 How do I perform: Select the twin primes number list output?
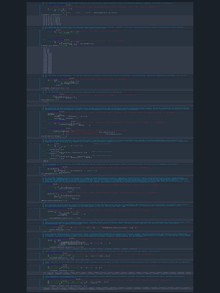coord(48,61)
